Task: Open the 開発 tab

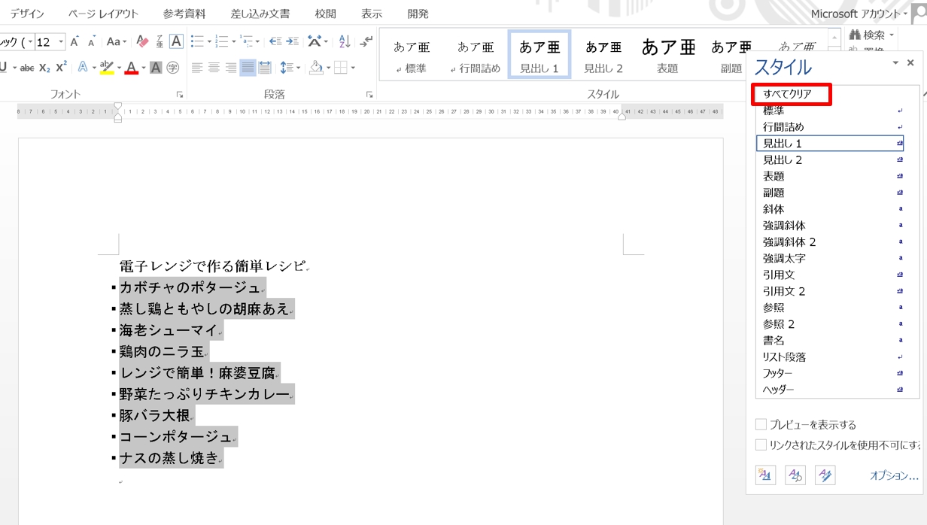Action: point(418,14)
